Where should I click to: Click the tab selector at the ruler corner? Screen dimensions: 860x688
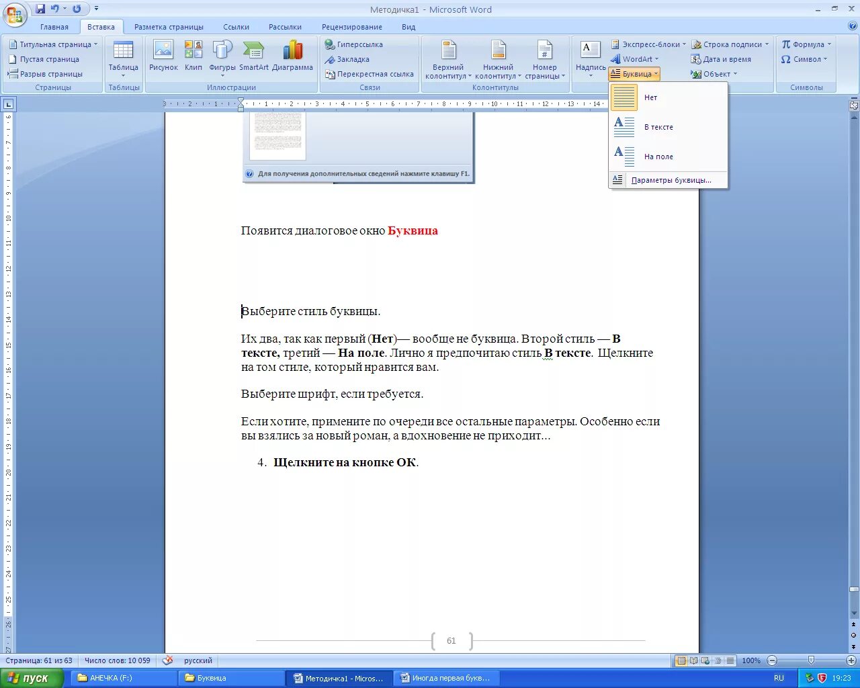[x=8, y=104]
